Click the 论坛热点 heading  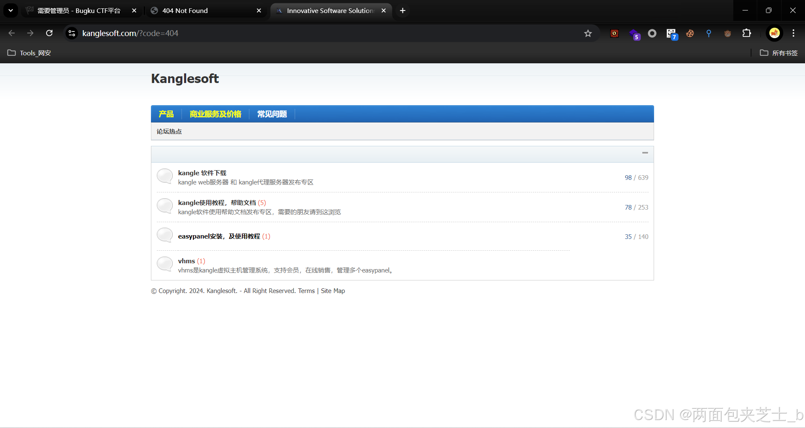pyautogui.click(x=169, y=132)
